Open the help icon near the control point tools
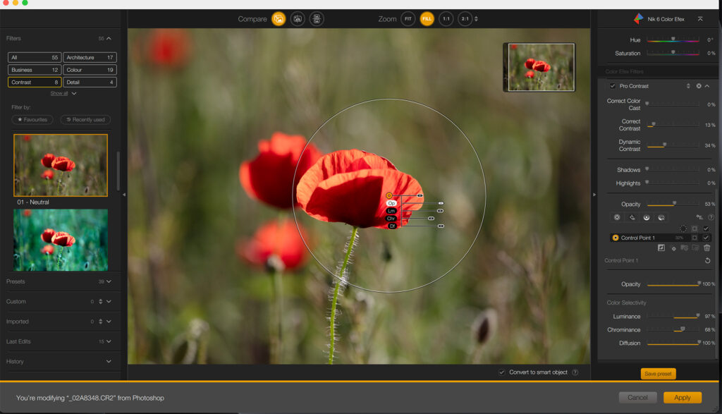This screenshot has width=722, height=414. pos(711,217)
